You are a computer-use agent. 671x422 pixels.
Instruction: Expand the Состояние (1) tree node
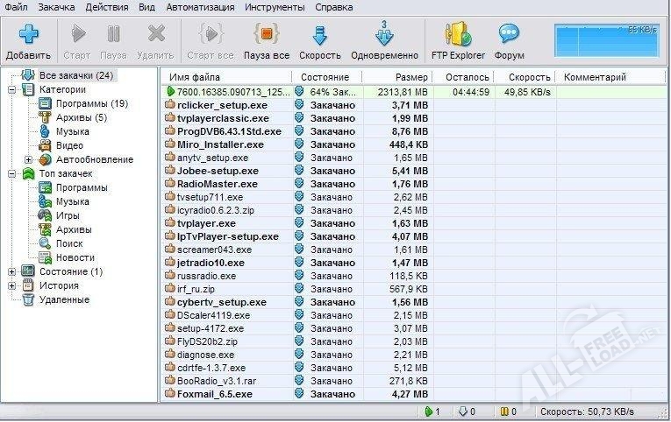tap(12, 271)
